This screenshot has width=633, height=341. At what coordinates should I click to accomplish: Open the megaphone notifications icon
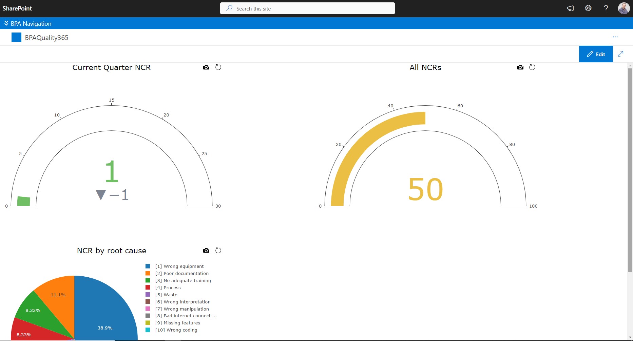571,8
